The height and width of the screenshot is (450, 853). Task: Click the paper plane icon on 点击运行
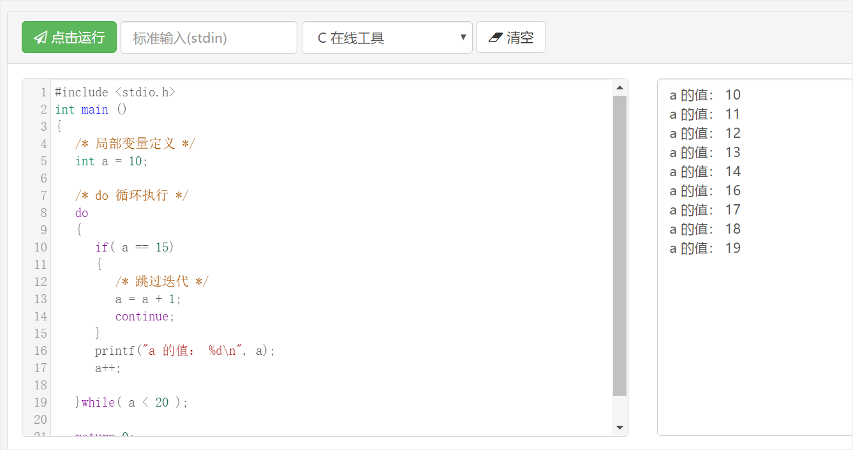(x=41, y=38)
